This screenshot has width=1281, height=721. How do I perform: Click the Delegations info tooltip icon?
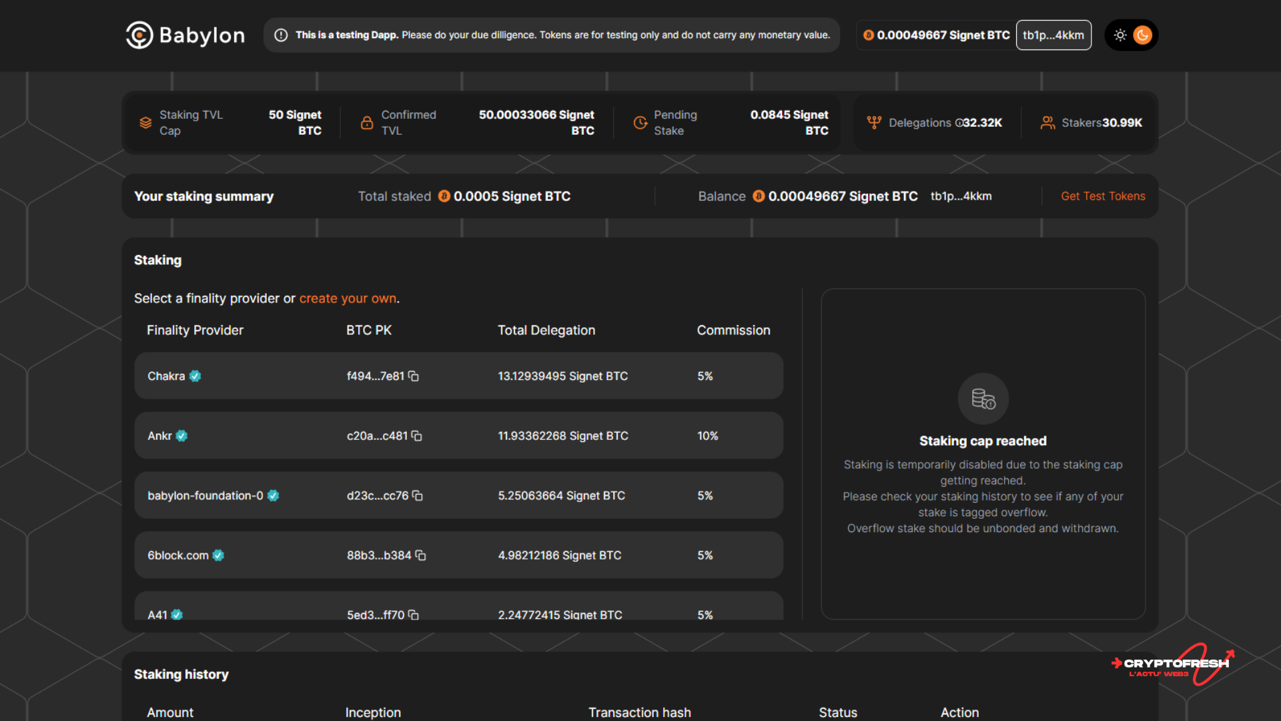tap(959, 123)
